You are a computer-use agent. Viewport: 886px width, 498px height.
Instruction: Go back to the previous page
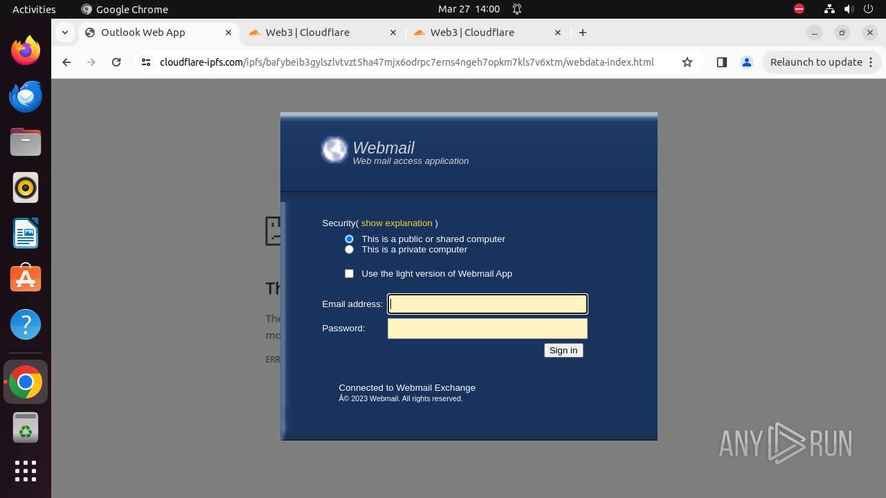[66, 62]
